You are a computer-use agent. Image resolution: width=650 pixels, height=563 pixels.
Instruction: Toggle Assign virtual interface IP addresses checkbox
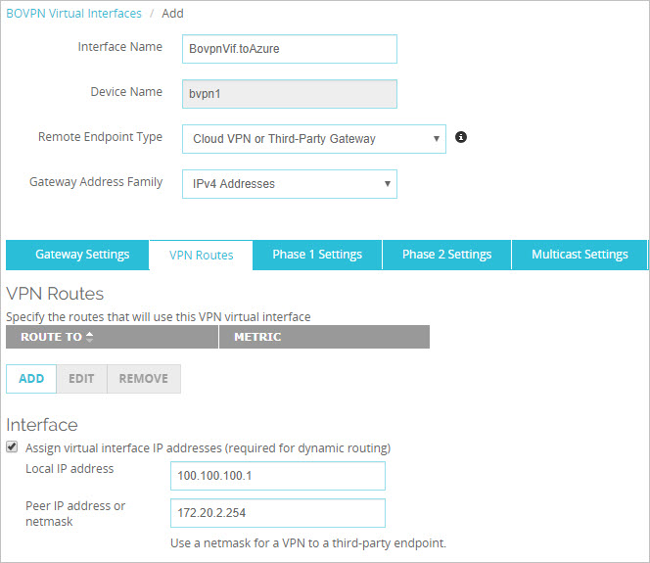point(12,447)
